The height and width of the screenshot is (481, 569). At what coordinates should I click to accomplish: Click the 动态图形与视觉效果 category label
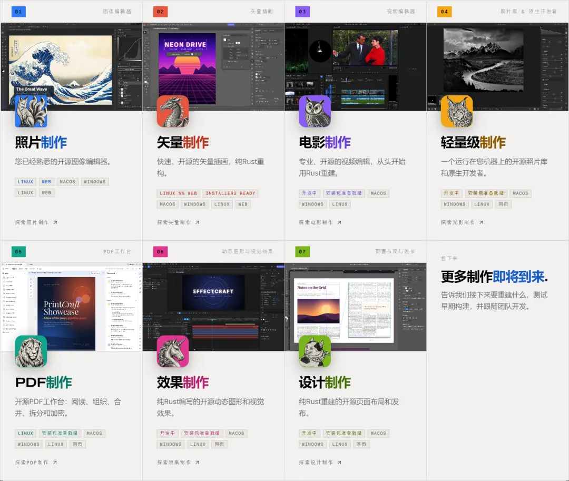pos(248,251)
